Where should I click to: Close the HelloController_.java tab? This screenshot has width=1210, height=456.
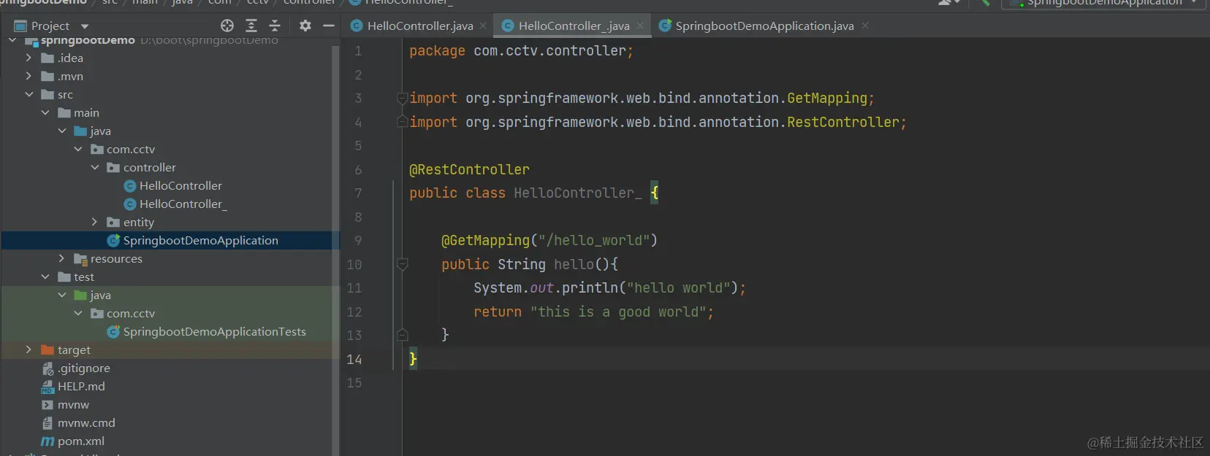click(x=640, y=26)
